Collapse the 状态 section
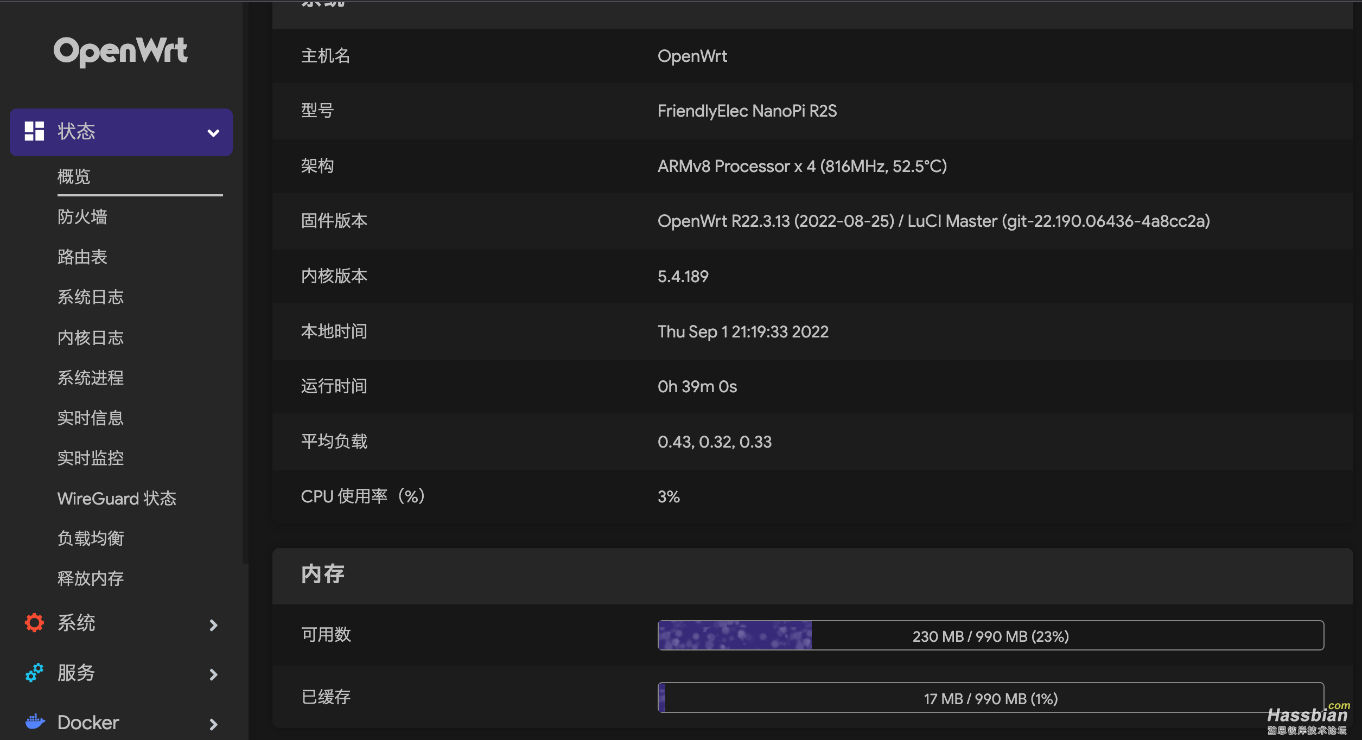This screenshot has width=1362, height=740. coord(213,132)
